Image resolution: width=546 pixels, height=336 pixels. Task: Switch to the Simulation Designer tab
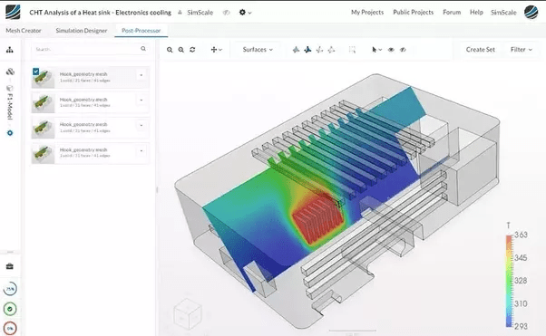pos(82,31)
